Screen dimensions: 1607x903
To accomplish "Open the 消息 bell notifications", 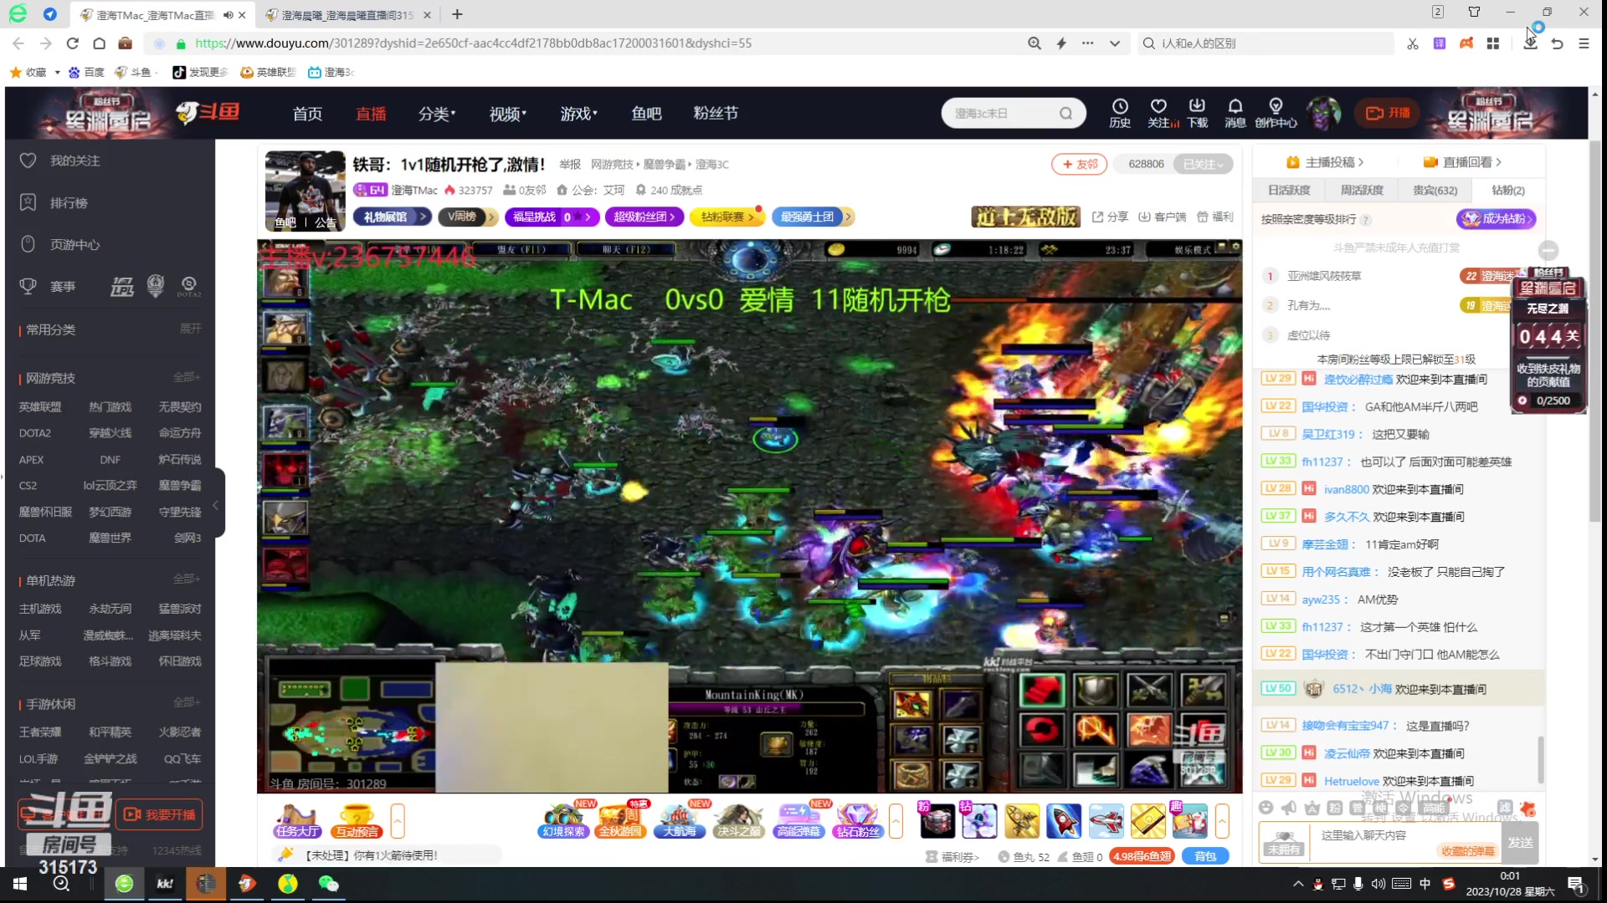I will click(x=1235, y=113).
